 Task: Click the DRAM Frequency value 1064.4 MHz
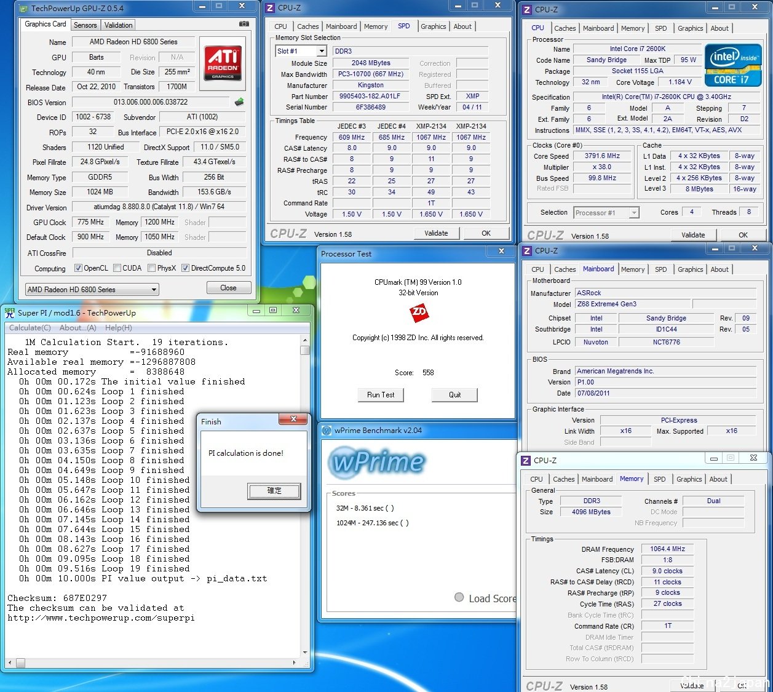pyautogui.click(x=668, y=549)
